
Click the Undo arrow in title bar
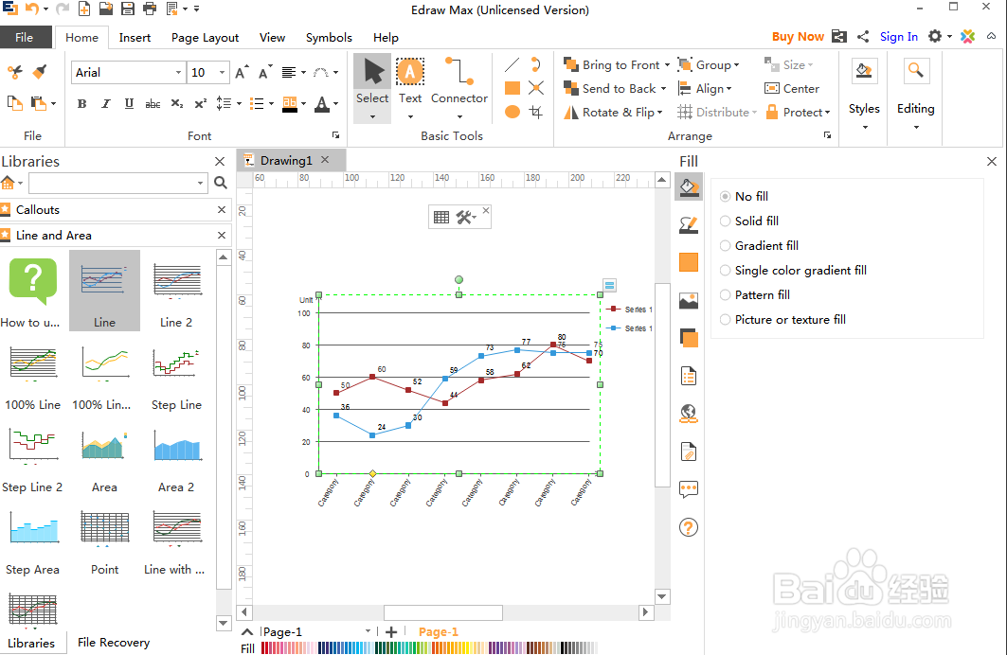tap(31, 9)
